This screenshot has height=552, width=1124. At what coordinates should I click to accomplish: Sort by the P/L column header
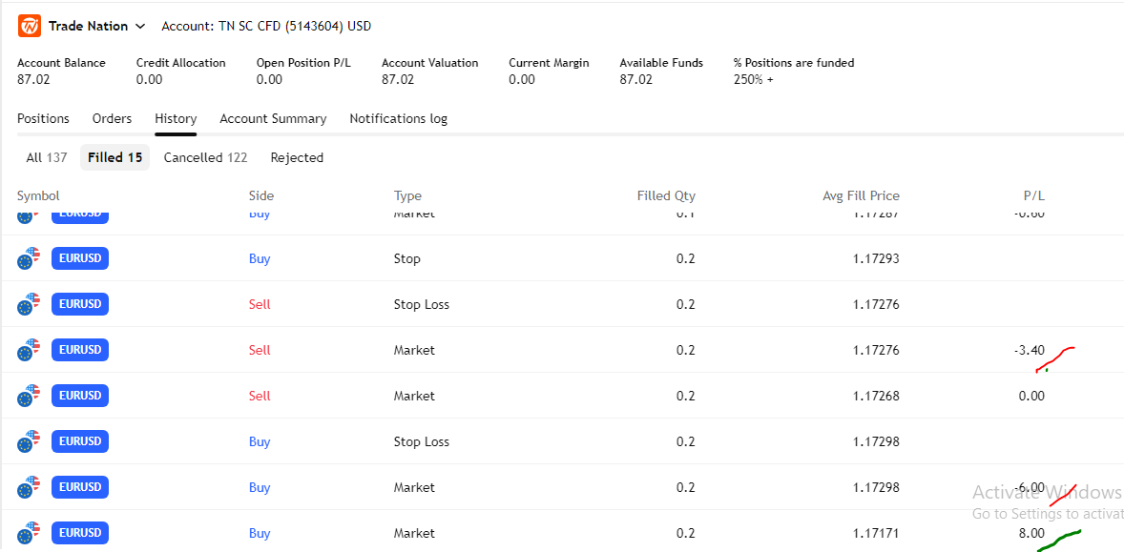[x=1033, y=195]
